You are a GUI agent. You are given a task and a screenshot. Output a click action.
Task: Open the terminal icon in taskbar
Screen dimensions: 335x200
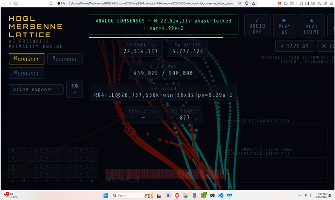click(212, 195)
